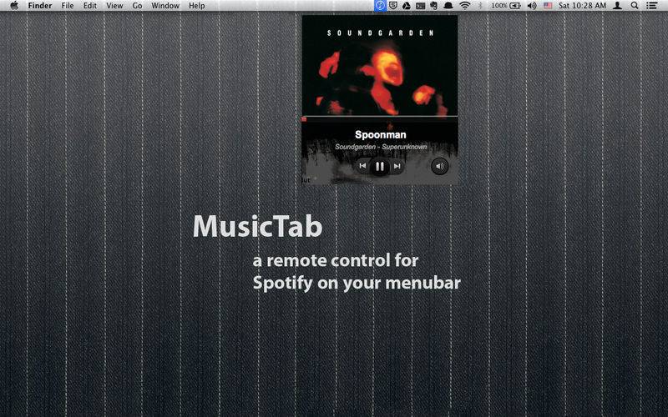
Task: Click the hat-shaped menubar icon
Action: tap(448, 6)
